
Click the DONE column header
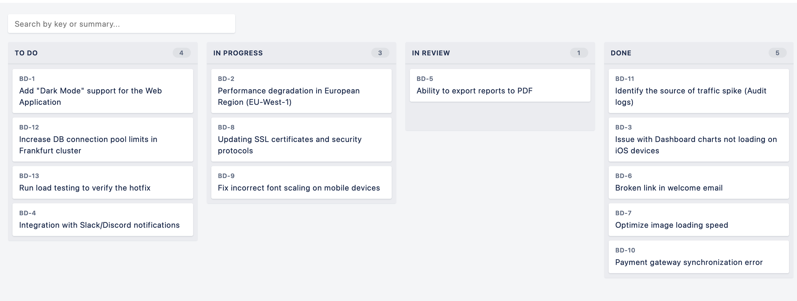click(x=699, y=53)
